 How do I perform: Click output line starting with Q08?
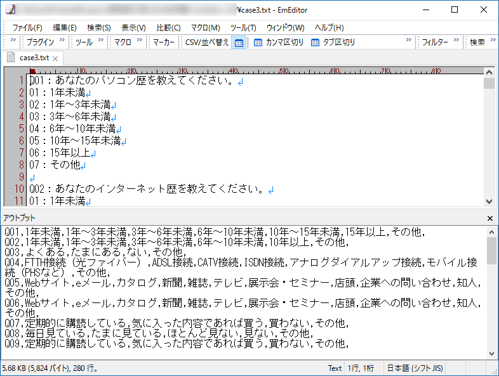159,334
